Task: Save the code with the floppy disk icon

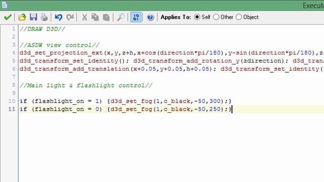Action: pos(33,17)
